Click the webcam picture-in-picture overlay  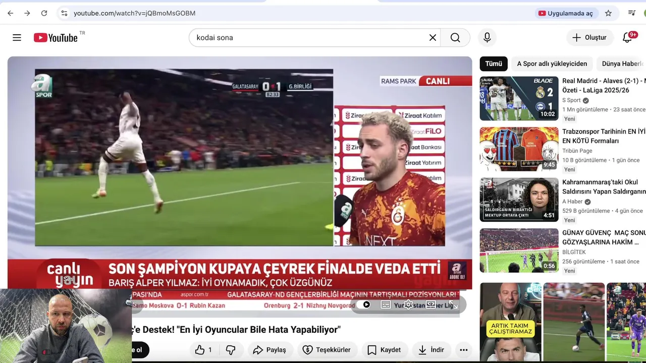pos(66,326)
